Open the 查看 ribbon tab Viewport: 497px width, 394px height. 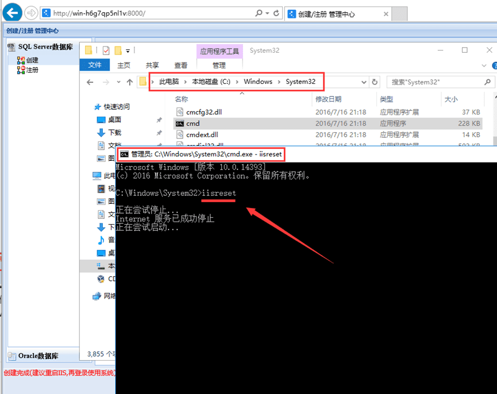point(180,65)
